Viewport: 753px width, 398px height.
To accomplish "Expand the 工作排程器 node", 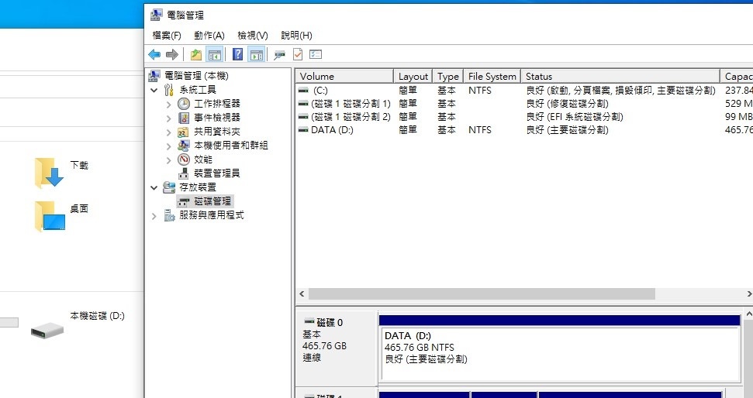I will [168, 104].
